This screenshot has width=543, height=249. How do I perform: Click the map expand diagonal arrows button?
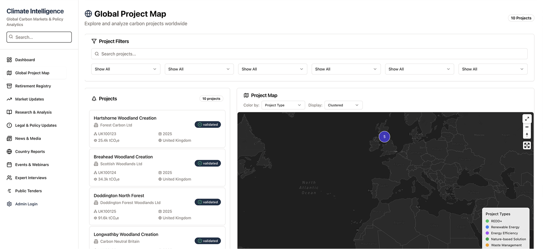click(527, 119)
